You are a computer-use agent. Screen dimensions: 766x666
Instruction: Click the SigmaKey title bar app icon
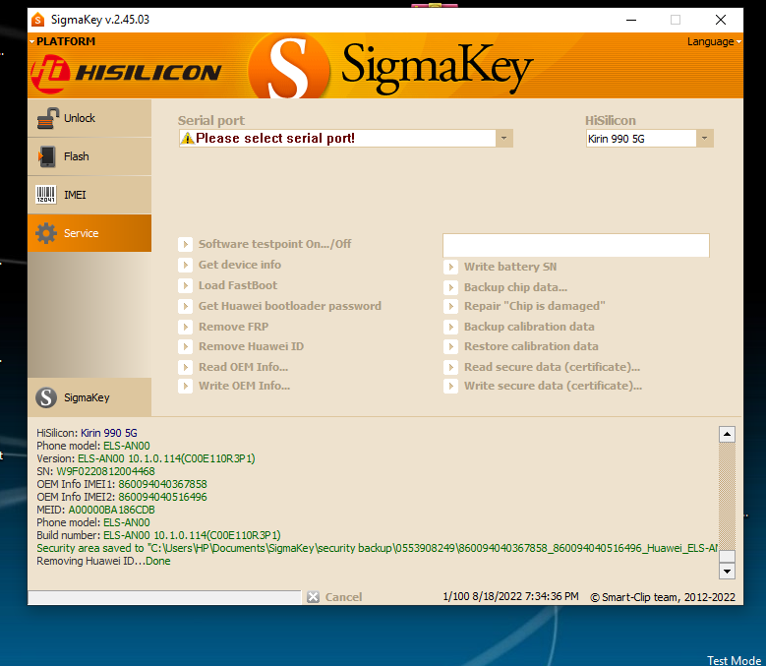pos(38,20)
